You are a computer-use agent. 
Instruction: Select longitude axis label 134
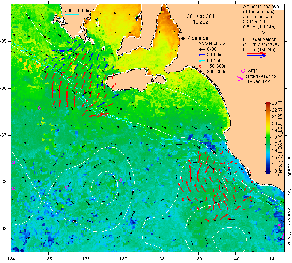tap(11, 259)
